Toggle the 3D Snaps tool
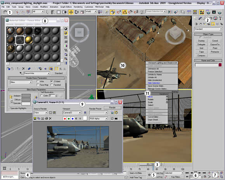 click(x=119, y=12)
